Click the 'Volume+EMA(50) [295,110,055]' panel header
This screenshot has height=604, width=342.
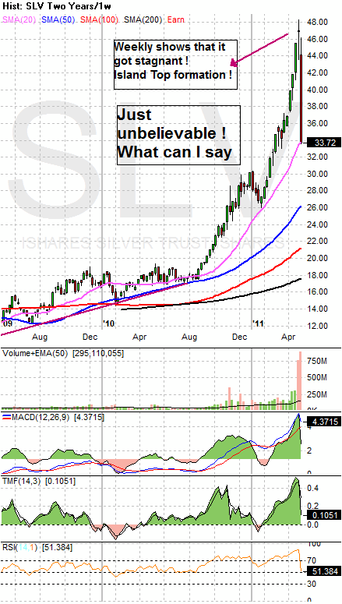click(x=63, y=353)
